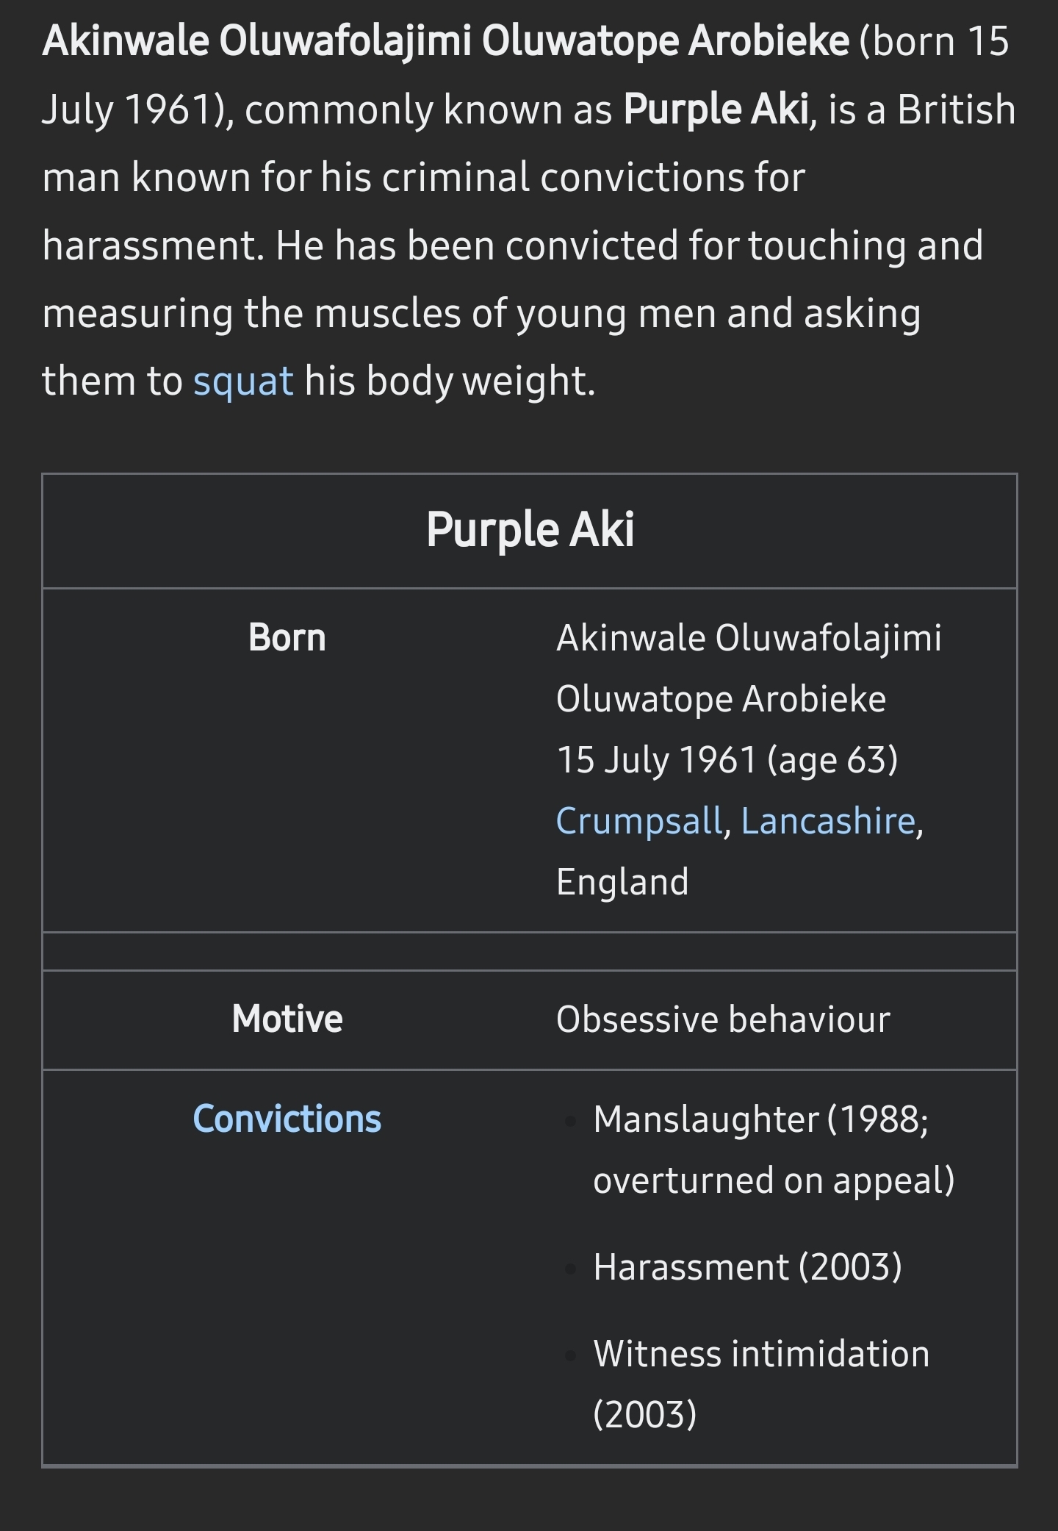Open the Lancashire link
Image resolution: width=1058 pixels, height=1531 pixels.
(828, 821)
